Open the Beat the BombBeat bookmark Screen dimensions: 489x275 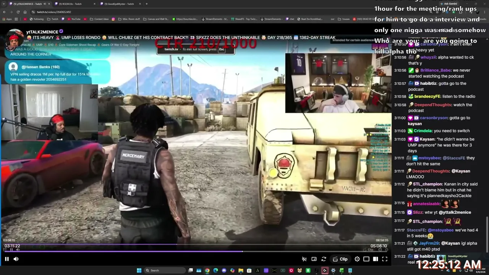(309, 19)
